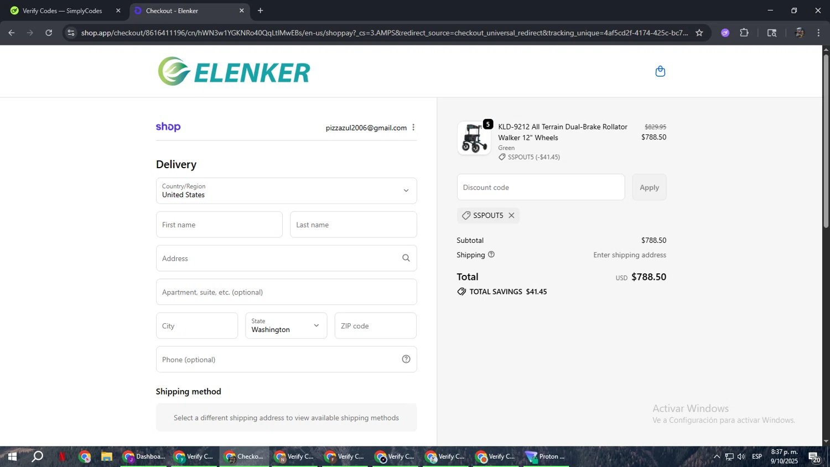Click the Elenker logo
This screenshot has width=830, height=467.
234,71
